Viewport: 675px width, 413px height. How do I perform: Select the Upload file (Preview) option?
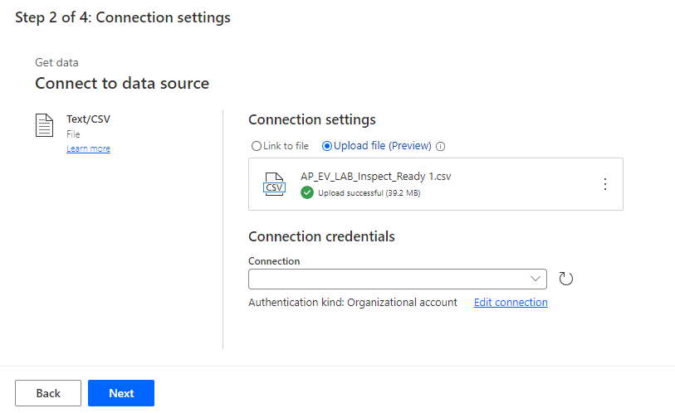[x=327, y=146]
